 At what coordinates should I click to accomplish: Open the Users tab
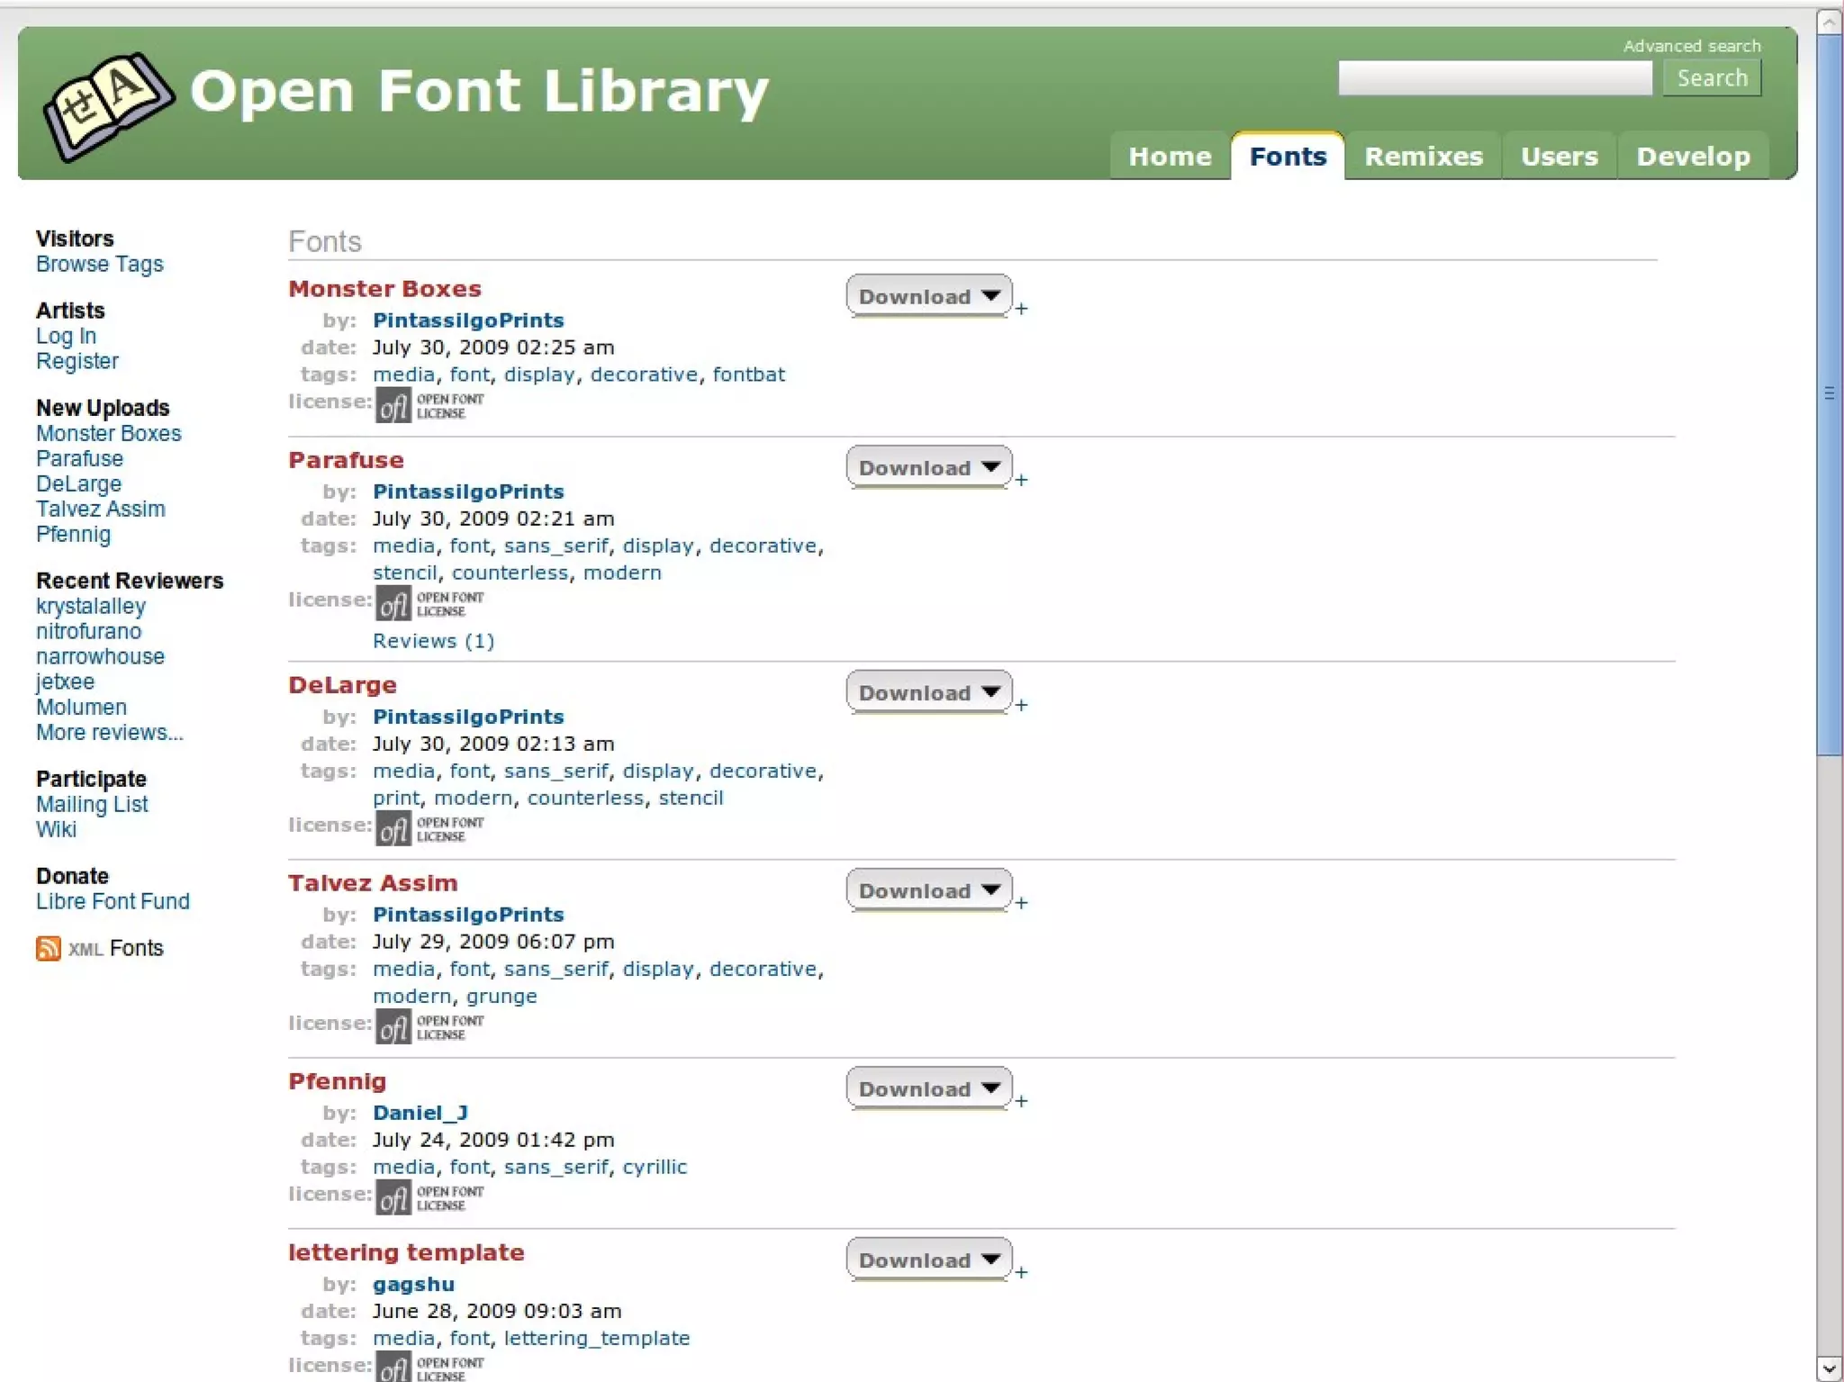[1559, 157]
